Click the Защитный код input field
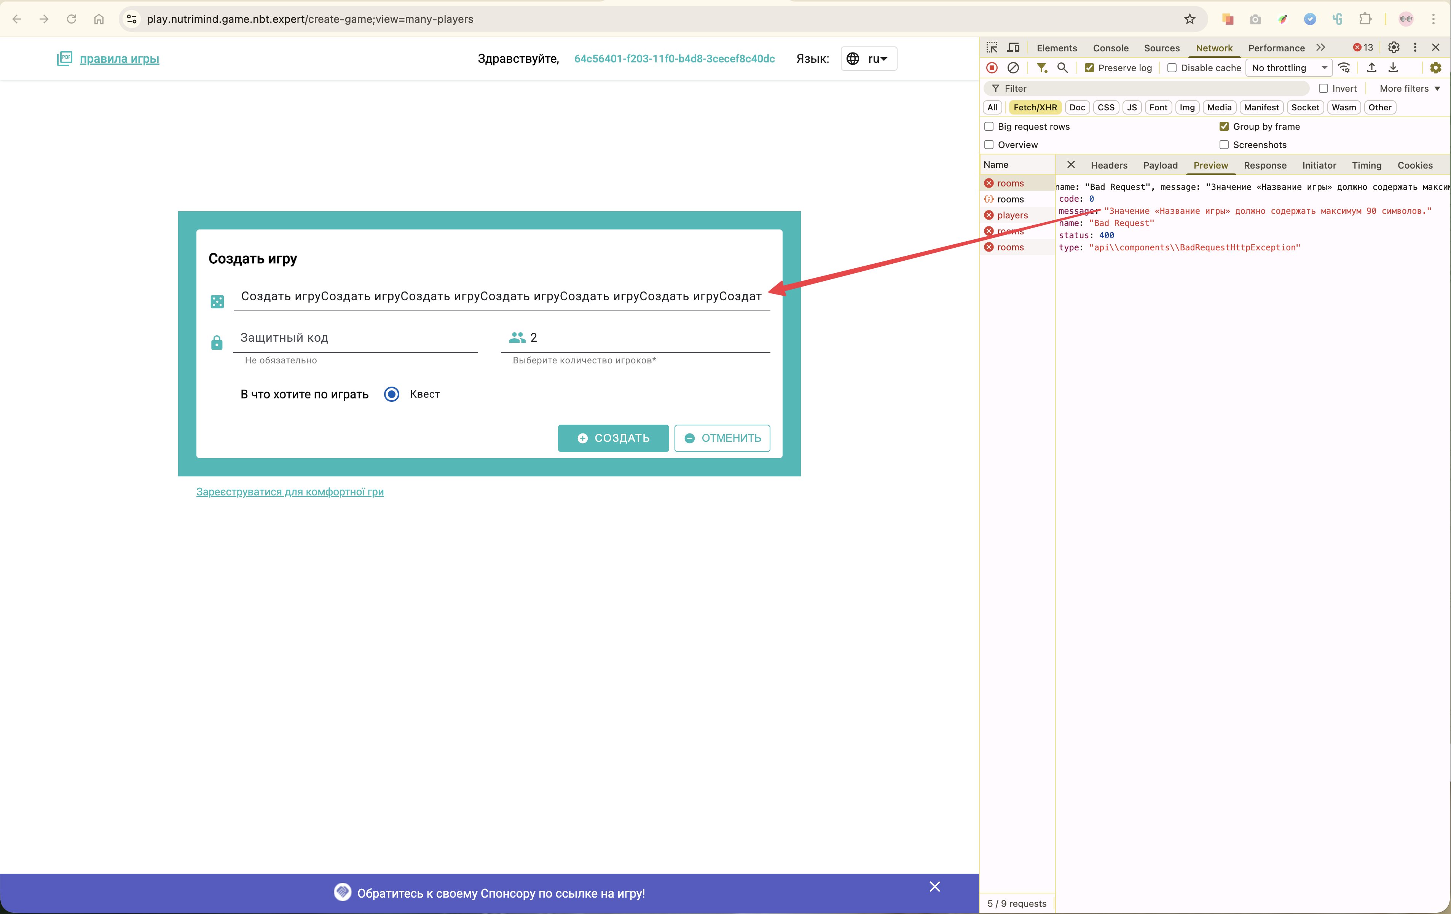This screenshot has height=914, width=1451. (x=356, y=338)
